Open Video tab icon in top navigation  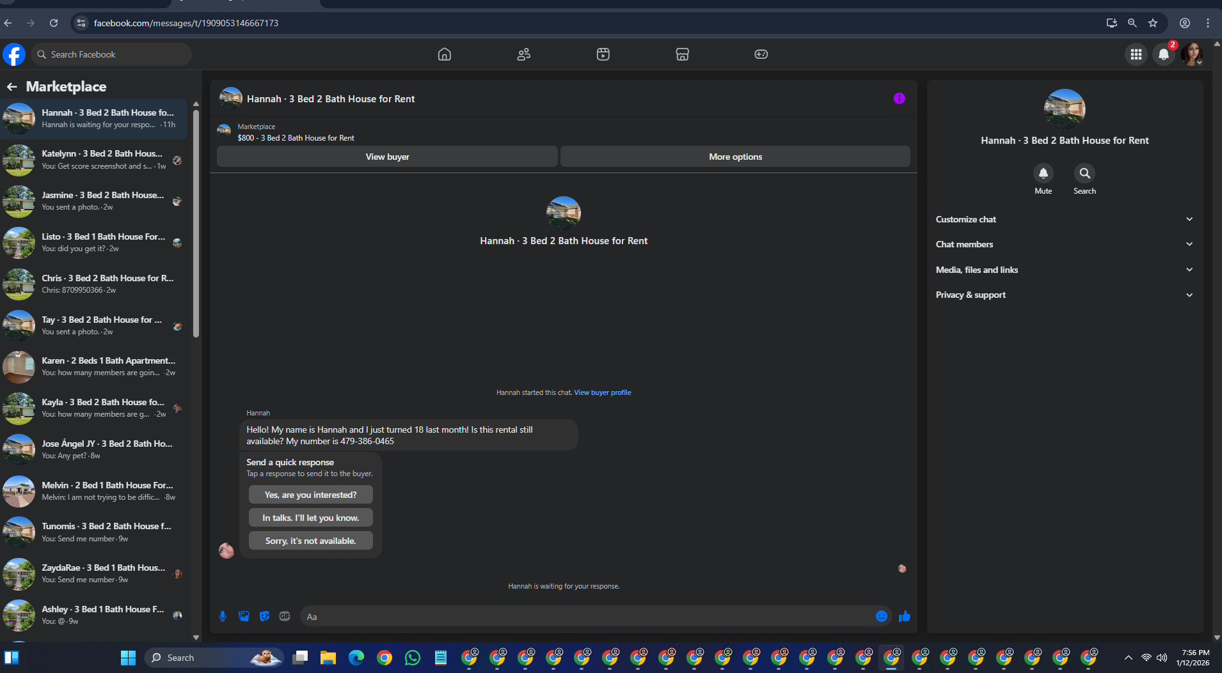(603, 54)
